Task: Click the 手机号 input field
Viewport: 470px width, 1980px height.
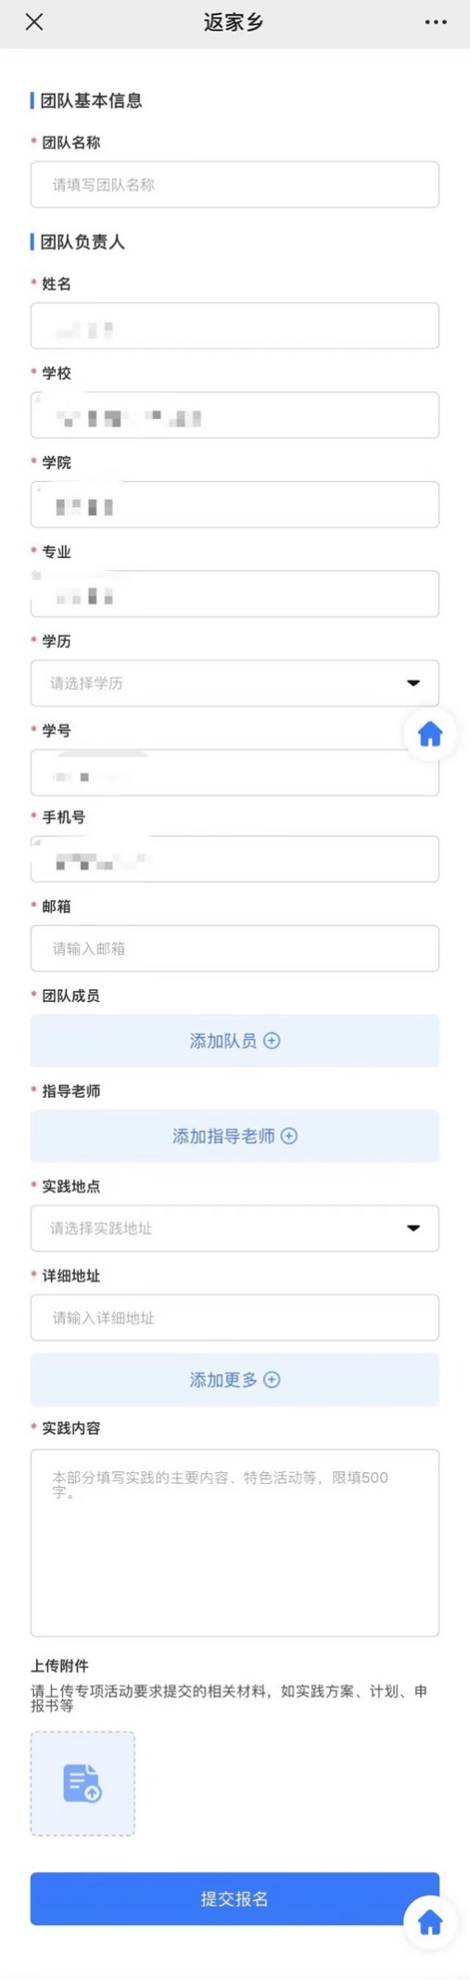Action: pyautogui.click(x=235, y=858)
